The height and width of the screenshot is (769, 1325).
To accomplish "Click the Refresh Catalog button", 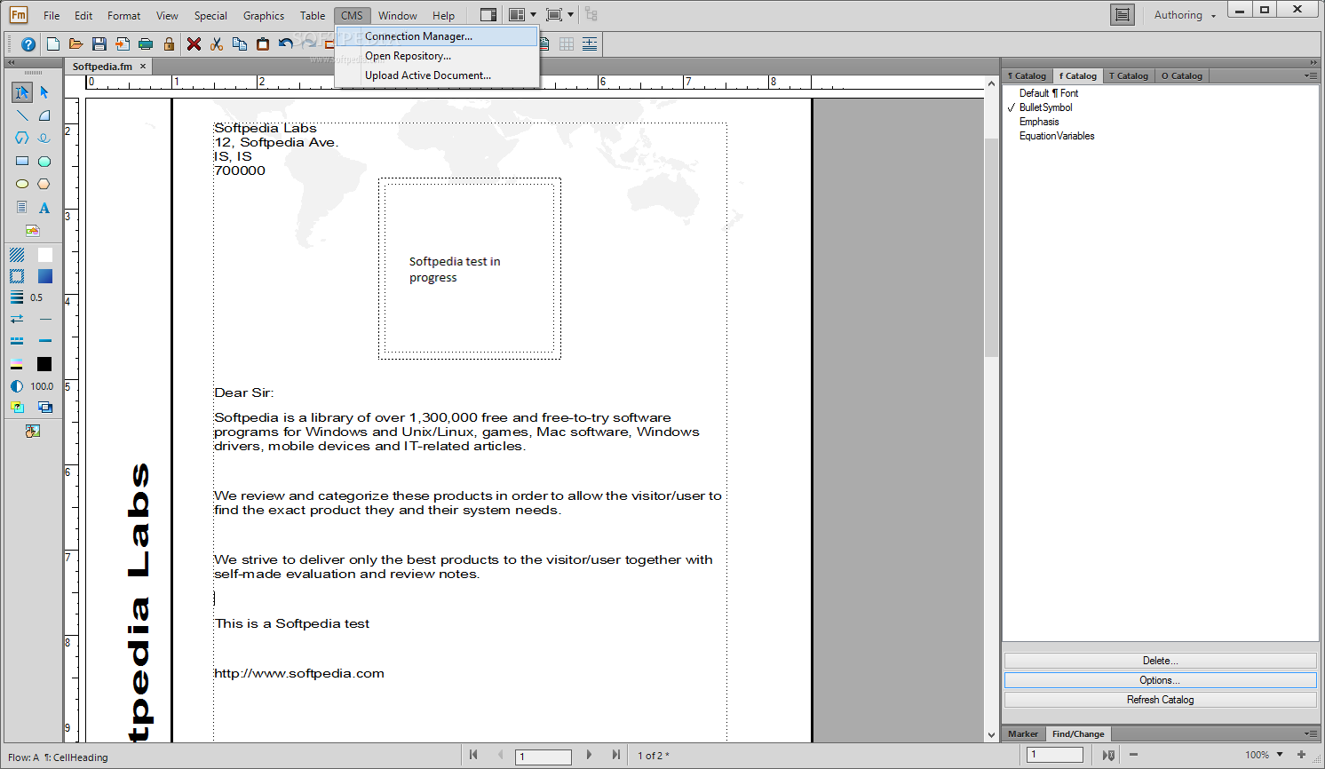I will tap(1160, 700).
